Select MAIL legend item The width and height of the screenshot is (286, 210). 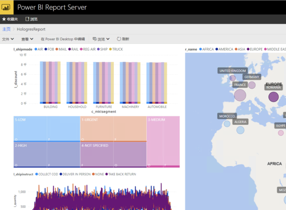click(x=61, y=49)
